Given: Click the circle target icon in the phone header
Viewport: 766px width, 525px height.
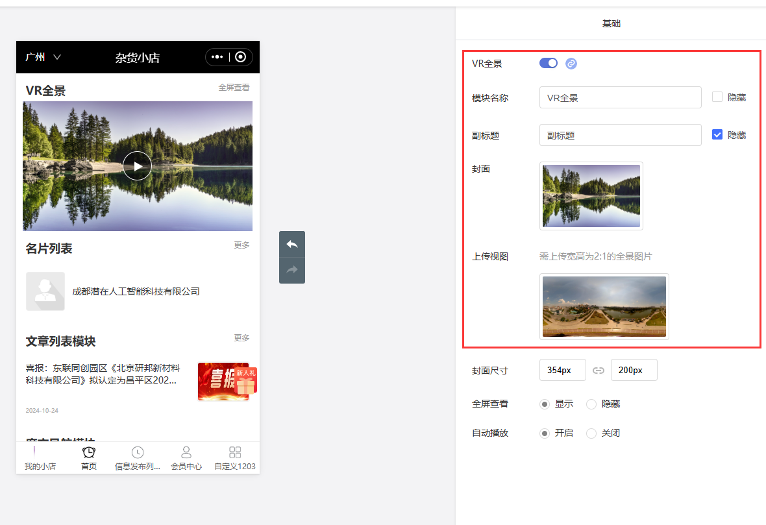Looking at the screenshot, I should pyautogui.click(x=240, y=57).
